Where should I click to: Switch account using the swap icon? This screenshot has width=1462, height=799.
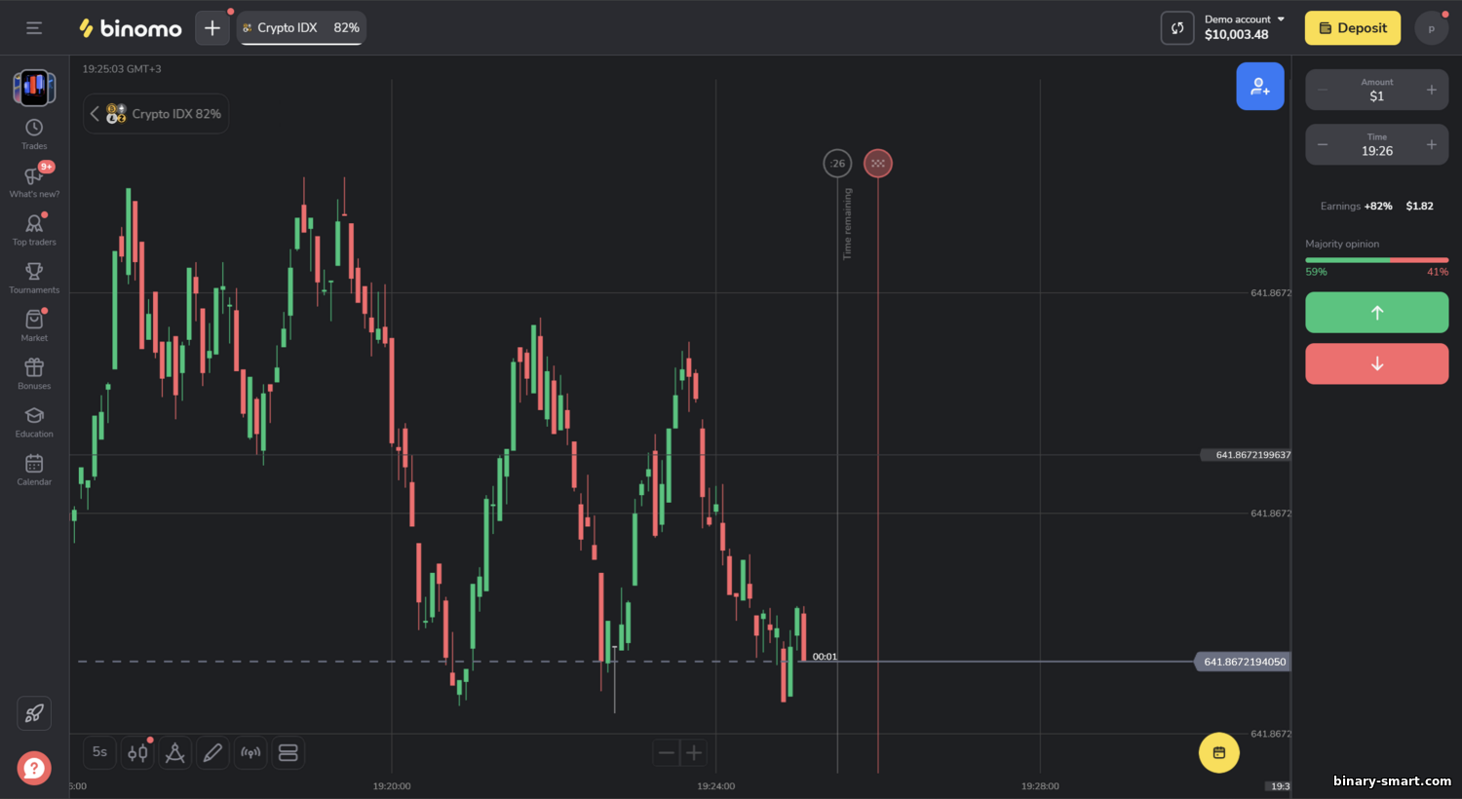[1176, 28]
